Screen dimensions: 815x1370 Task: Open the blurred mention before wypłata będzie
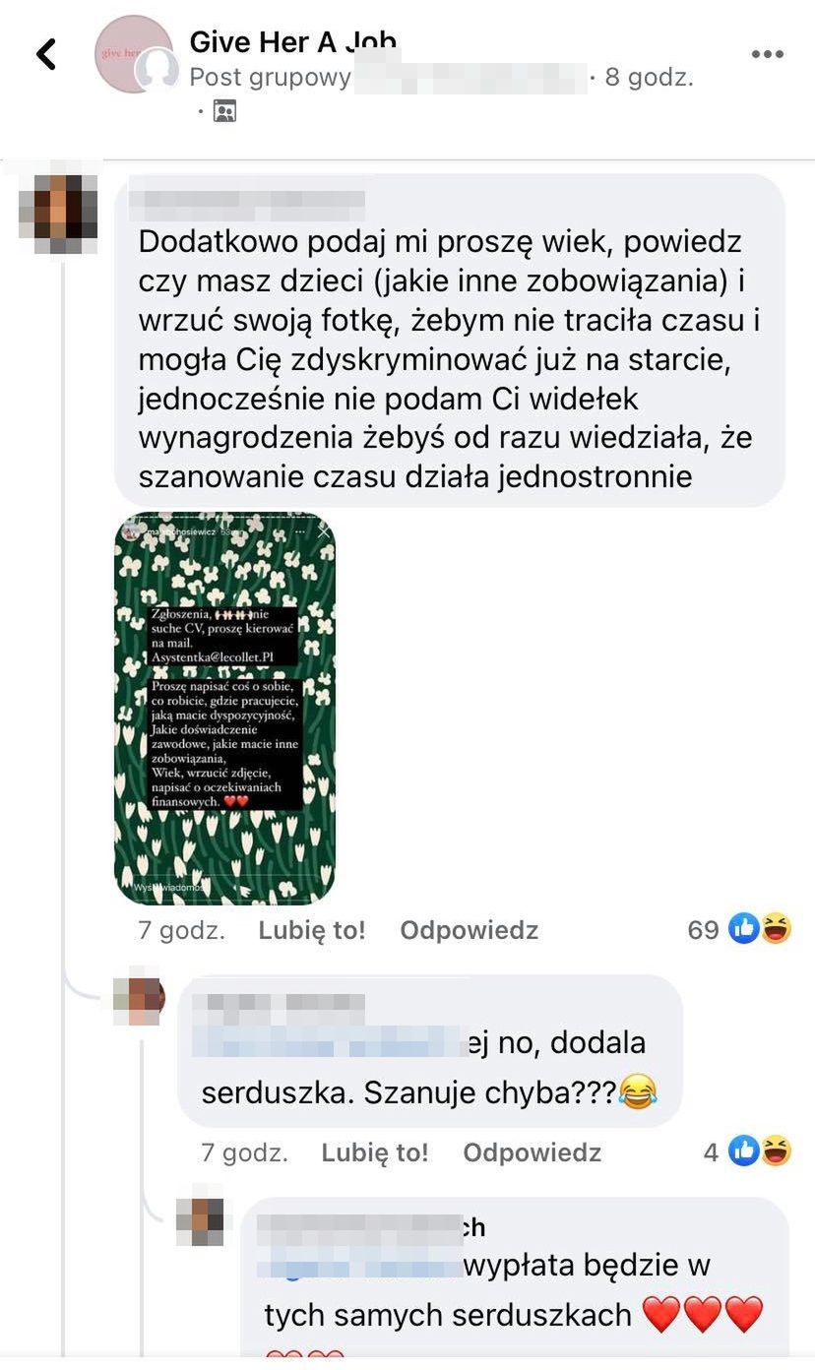click(360, 1265)
